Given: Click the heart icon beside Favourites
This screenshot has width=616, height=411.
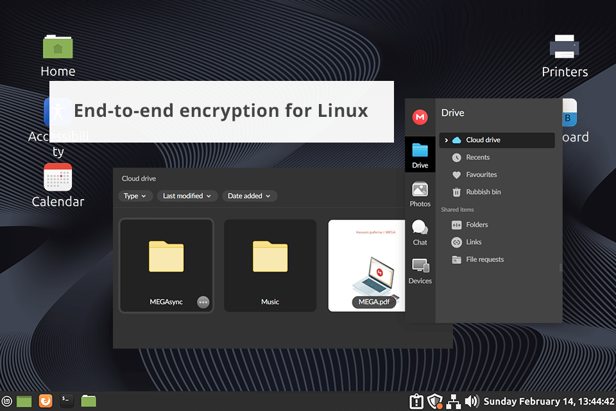Looking at the screenshot, I should [x=456, y=175].
